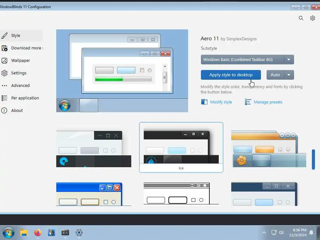
Task: Go to the Style section
Action: click(x=21, y=36)
